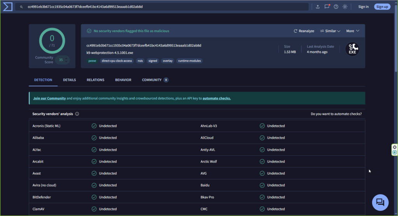The width and height of the screenshot is (398, 216).
Task: Click the search magnifier icon
Action: tap(21, 7)
